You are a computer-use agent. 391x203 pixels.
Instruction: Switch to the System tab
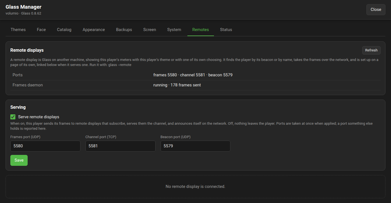point(174,30)
